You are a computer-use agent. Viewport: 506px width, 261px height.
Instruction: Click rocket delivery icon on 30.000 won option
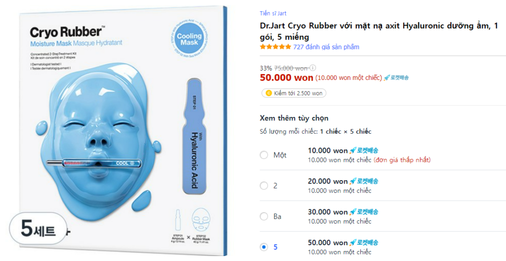point(364,212)
